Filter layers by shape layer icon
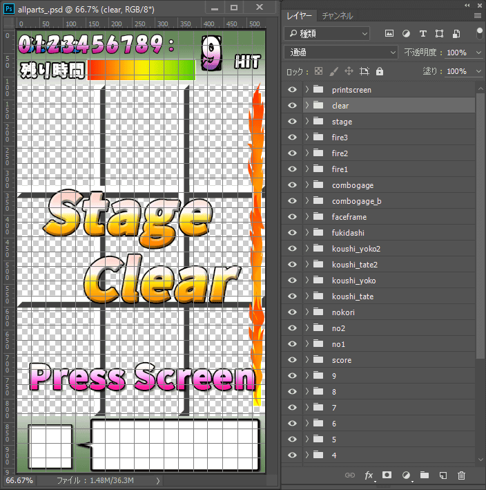The height and width of the screenshot is (490, 486). click(x=440, y=33)
